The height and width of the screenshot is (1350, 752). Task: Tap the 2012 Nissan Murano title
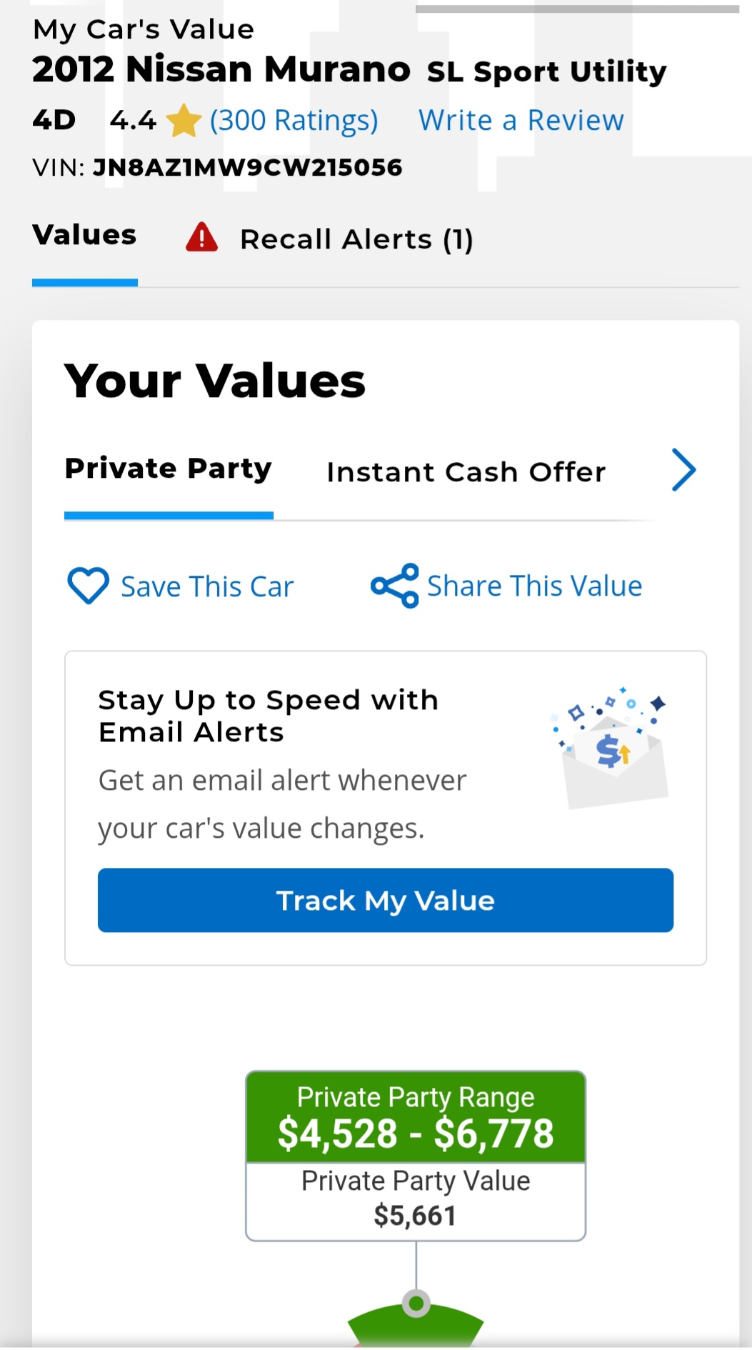(221, 70)
